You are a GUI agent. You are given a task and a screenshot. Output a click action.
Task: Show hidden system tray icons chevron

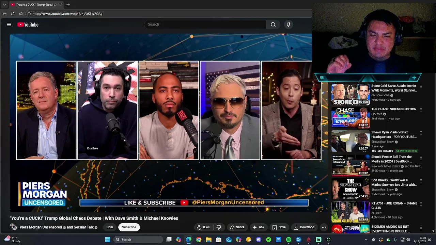click(366, 240)
